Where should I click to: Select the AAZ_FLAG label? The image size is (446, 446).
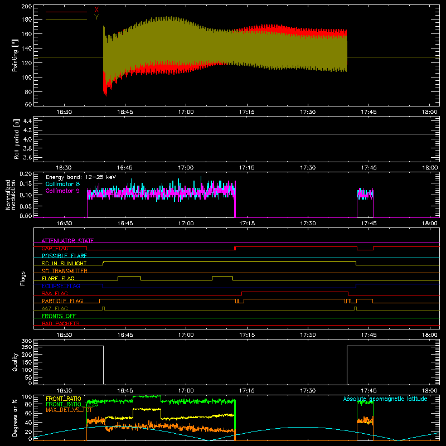coord(55,308)
